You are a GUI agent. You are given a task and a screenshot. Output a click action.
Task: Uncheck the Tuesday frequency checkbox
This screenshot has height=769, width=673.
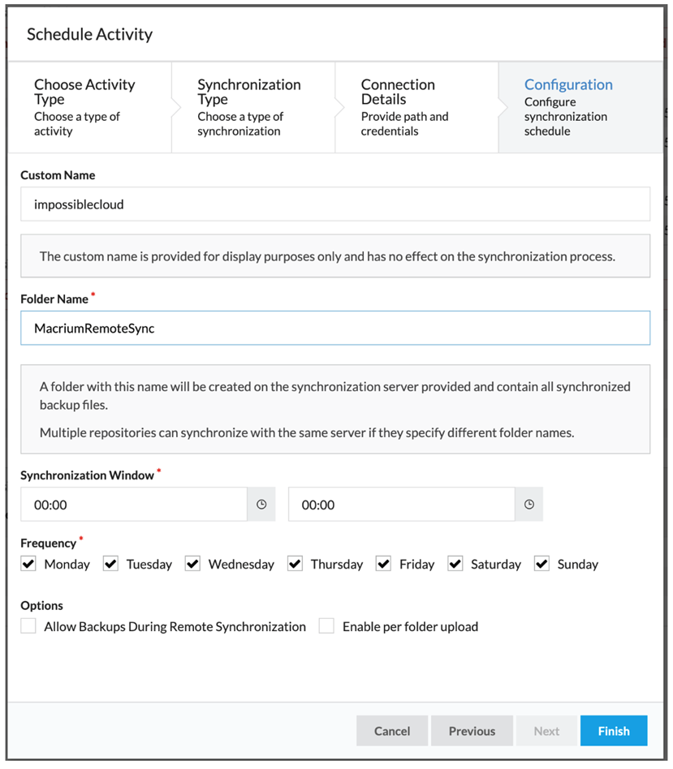tap(110, 564)
